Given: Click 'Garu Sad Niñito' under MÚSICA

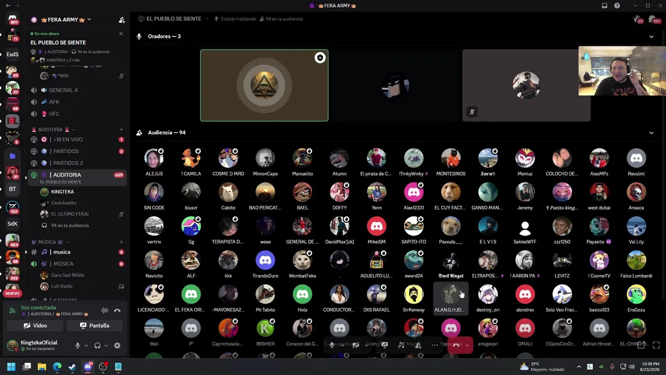Looking at the screenshot, I should (68, 275).
